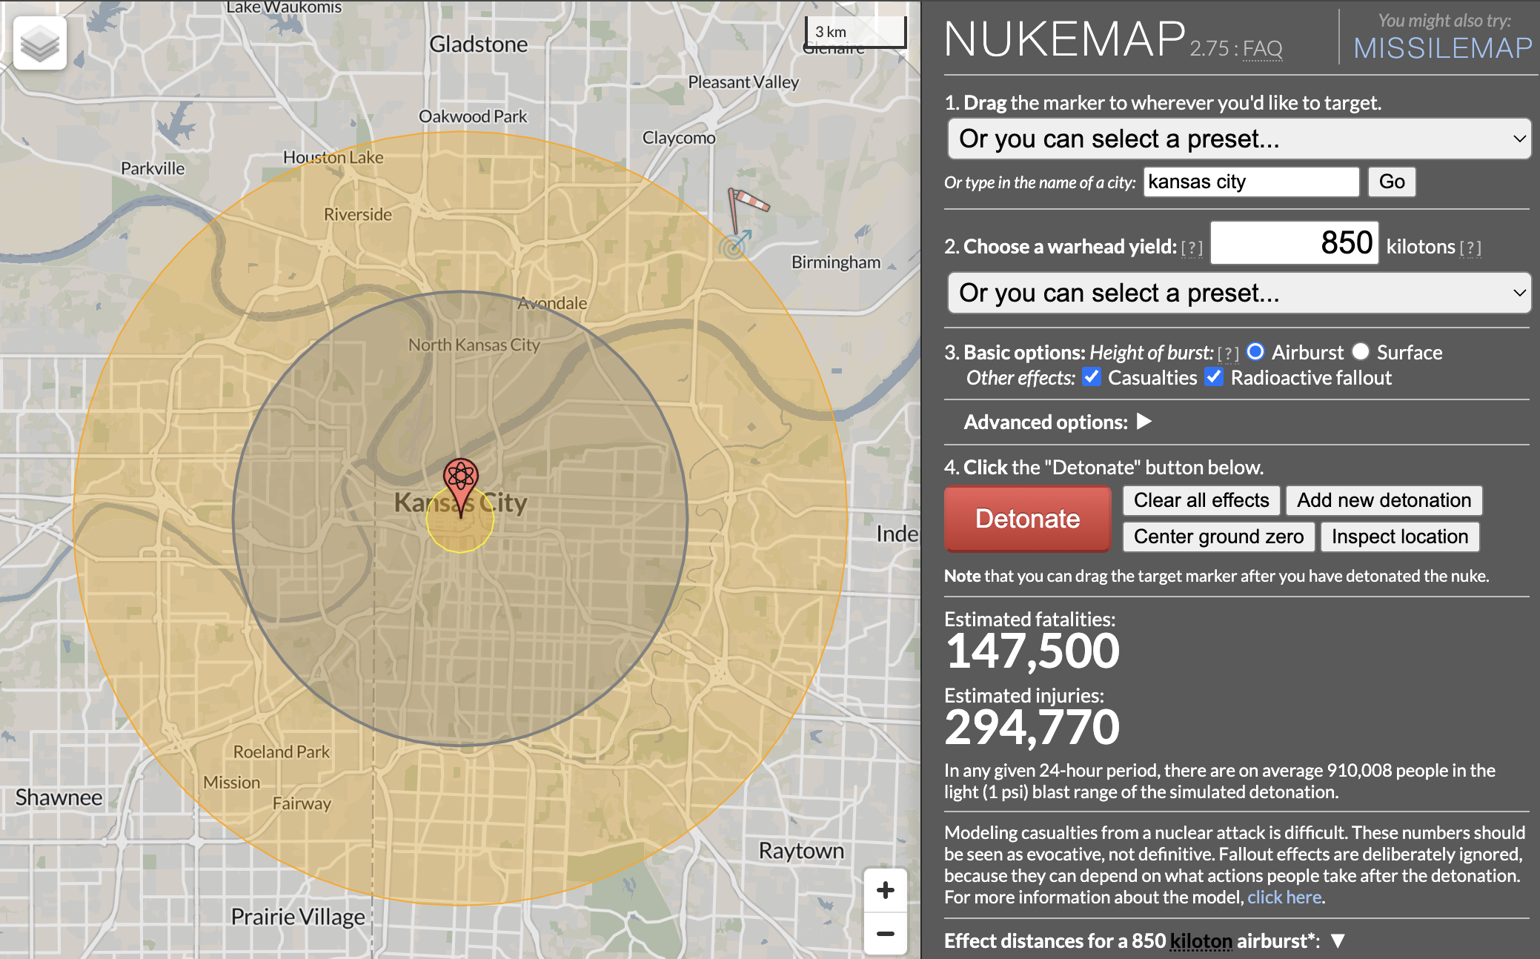
Task: Click the Oakwood Park map label
Action: [x=473, y=116]
